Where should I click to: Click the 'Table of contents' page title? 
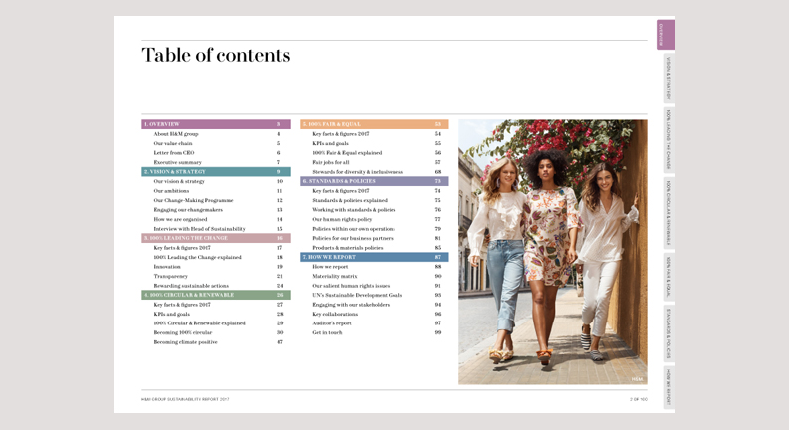point(216,55)
